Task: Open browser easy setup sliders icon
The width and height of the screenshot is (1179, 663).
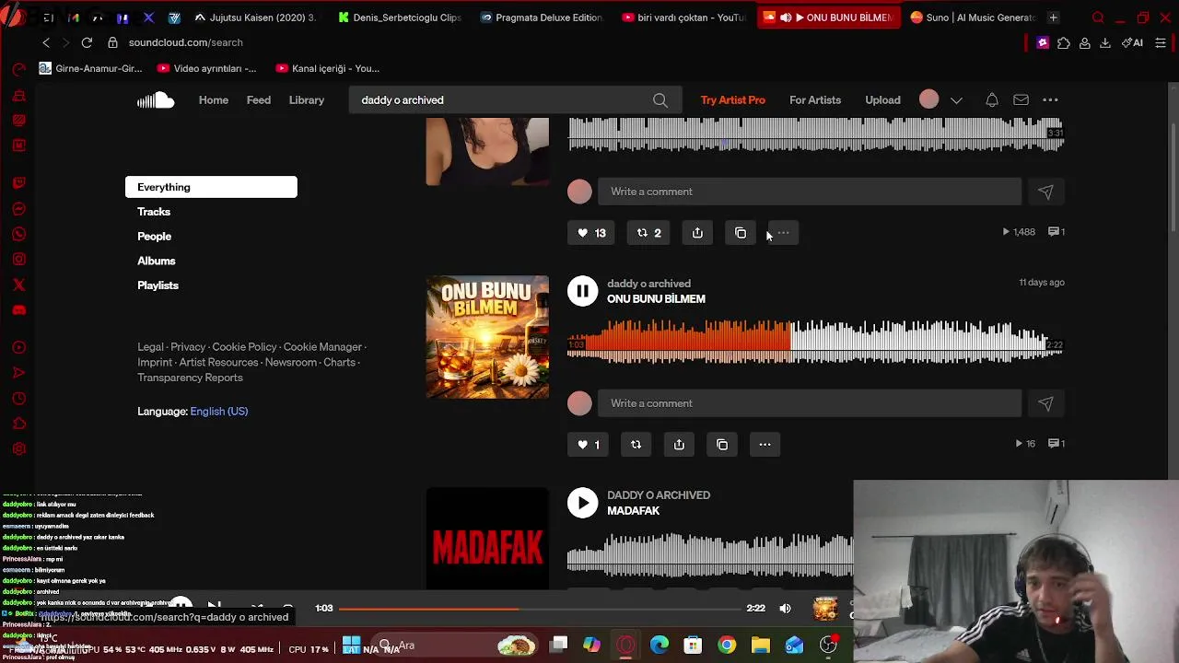Action: tap(1161, 42)
